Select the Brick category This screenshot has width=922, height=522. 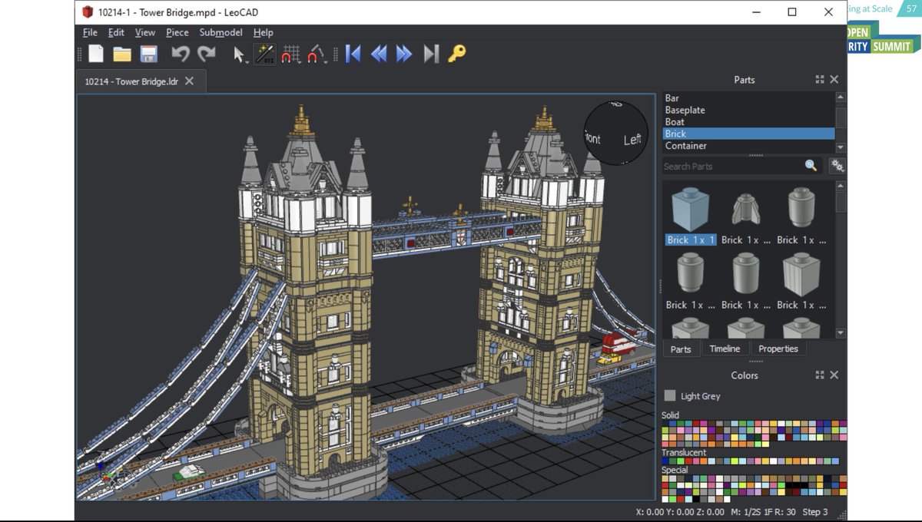point(748,134)
